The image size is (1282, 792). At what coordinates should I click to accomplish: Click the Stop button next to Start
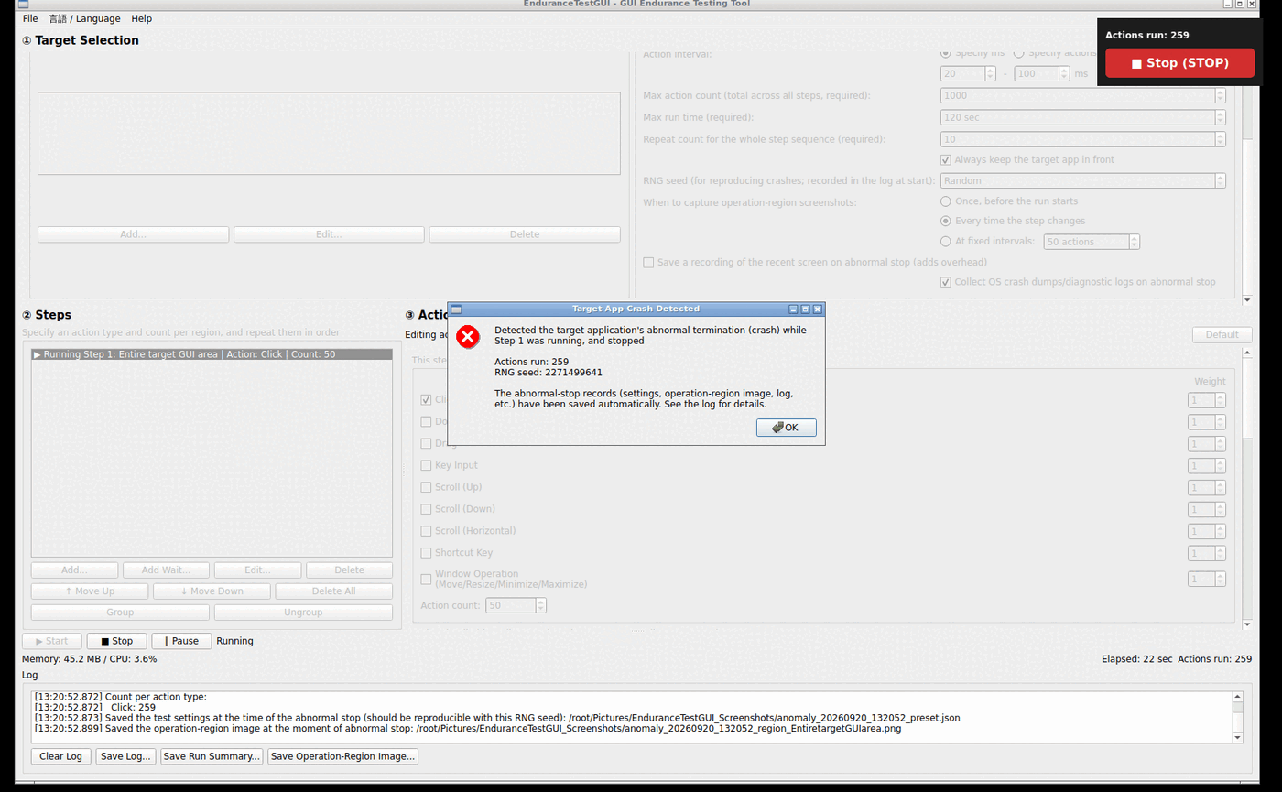coord(116,641)
